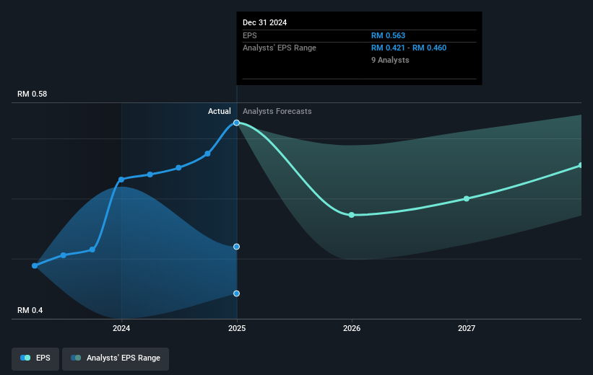Viewport: 593px width, 375px height.
Task: Select the earliest EPS data point on left
Action: click(35, 266)
